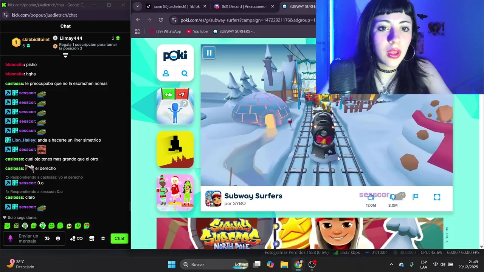Switch to the juani TikTok tab

[176, 6]
